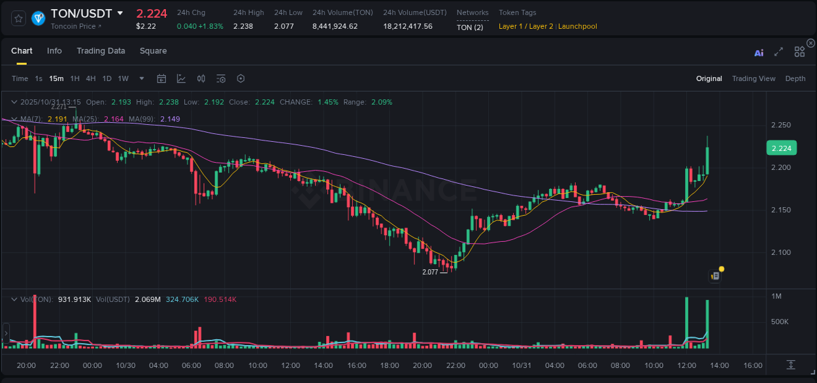Open the TON/USDT pair selector dropdown

[x=120, y=12]
